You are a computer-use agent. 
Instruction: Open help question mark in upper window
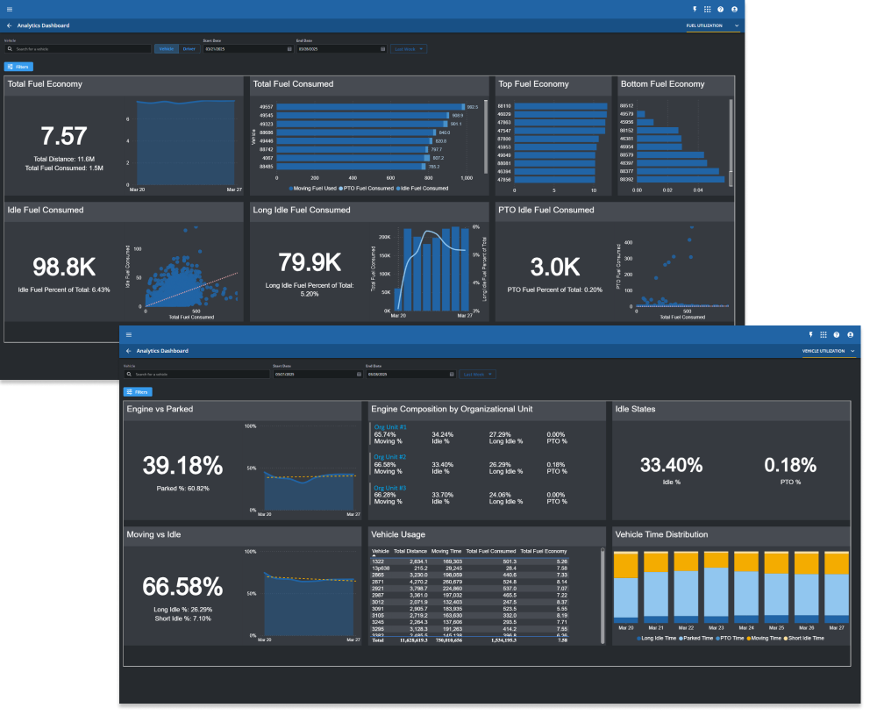(x=720, y=9)
